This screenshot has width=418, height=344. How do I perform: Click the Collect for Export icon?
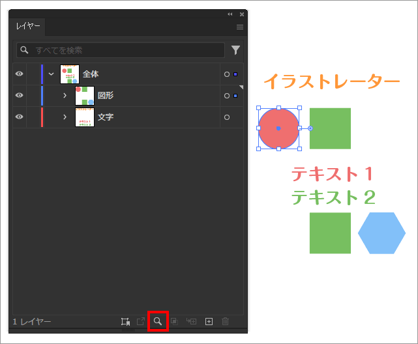point(125,321)
